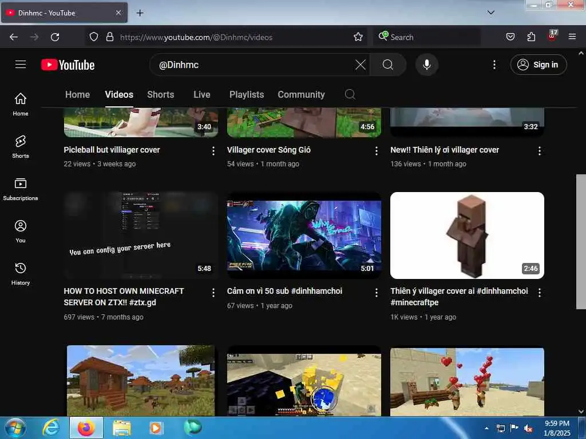This screenshot has width=586, height=439.
Task: Open options for Thiên ý villager cover ai
Action: 539,293
